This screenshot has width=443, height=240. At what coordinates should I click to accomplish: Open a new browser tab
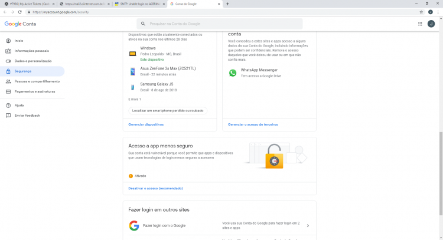[227, 4]
